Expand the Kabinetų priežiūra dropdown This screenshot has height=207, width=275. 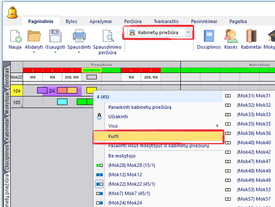pyautogui.click(x=188, y=32)
